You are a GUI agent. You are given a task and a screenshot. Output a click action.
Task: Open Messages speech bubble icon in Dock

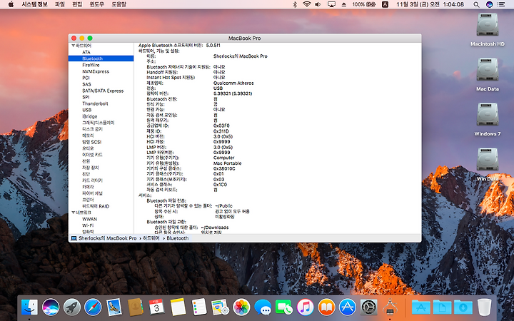pyautogui.click(x=263, y=307)
